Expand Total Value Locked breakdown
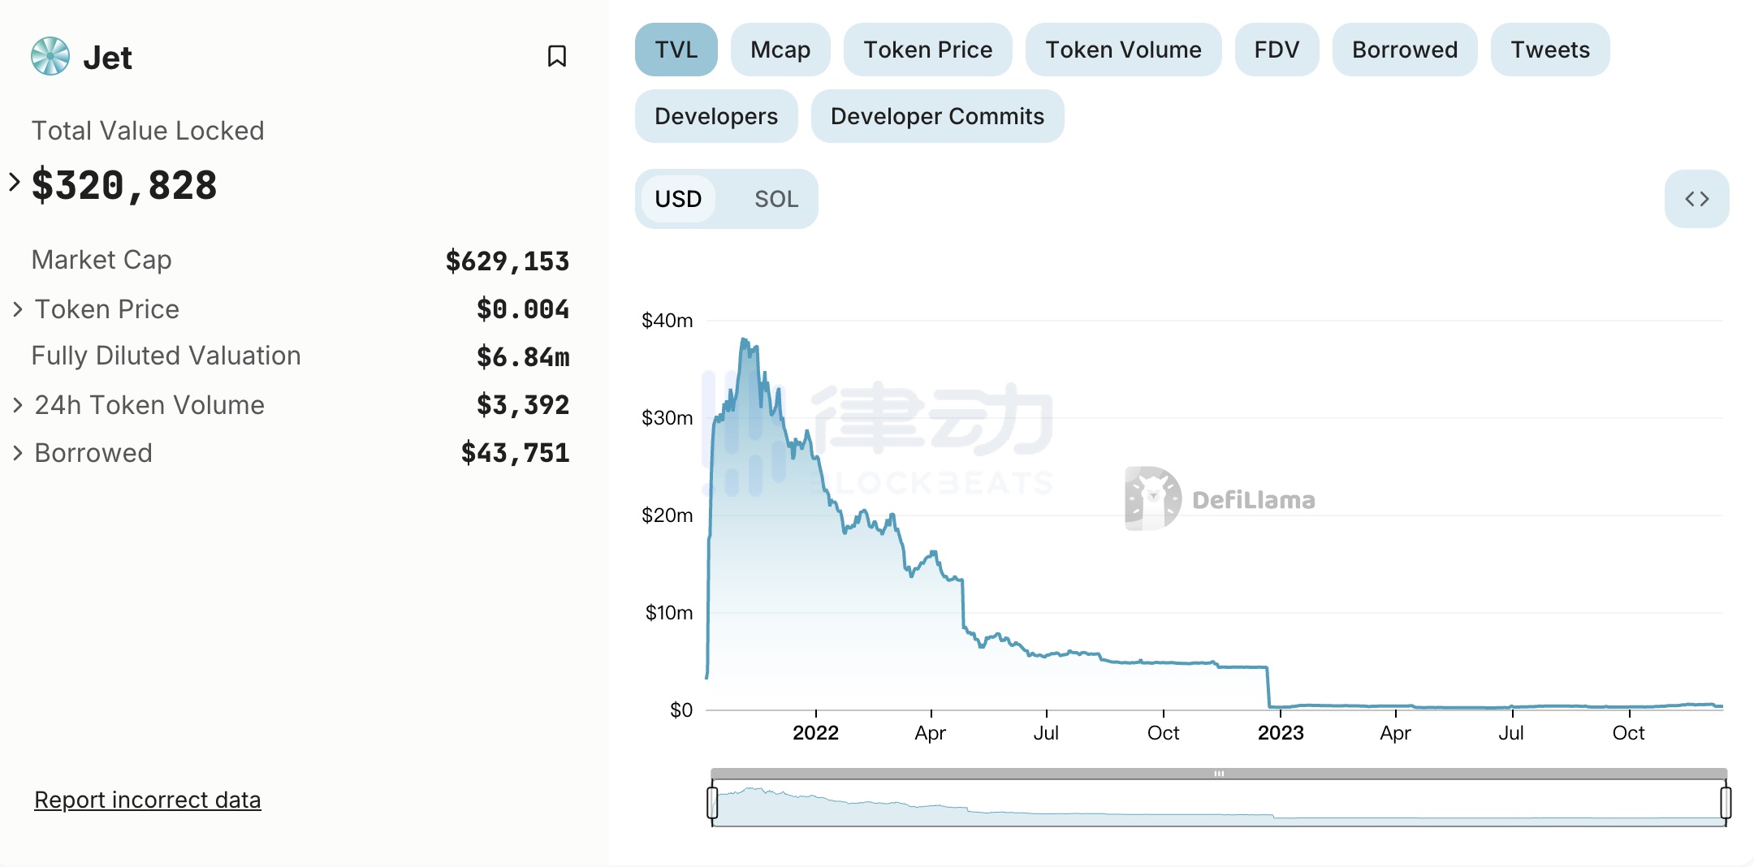 (x=15, y=182)
